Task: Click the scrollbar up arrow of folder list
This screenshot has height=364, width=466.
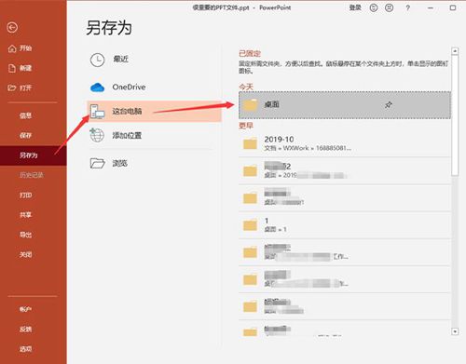Action: [455, 51]
